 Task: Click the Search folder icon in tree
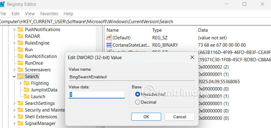coord(20,76)
